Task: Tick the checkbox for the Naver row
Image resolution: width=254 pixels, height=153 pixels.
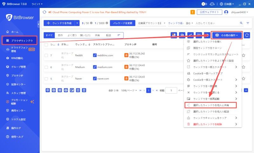Action: click(46, 79)
